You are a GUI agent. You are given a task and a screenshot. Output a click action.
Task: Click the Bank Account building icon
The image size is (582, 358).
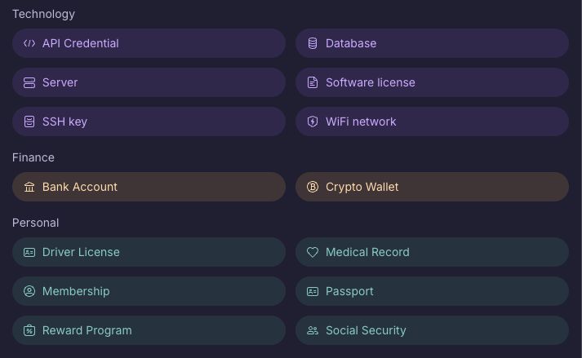pyautogui.click(x=29, y=187)
